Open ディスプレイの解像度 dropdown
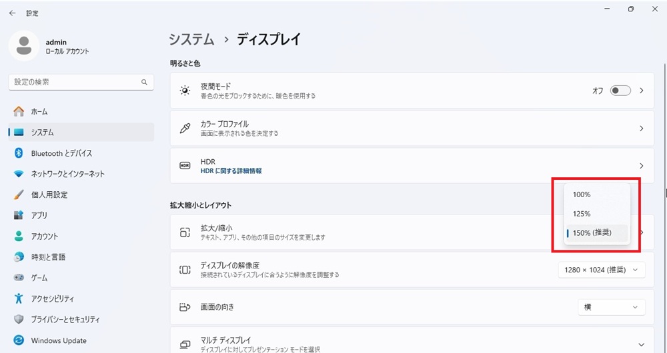 [602, 270]
